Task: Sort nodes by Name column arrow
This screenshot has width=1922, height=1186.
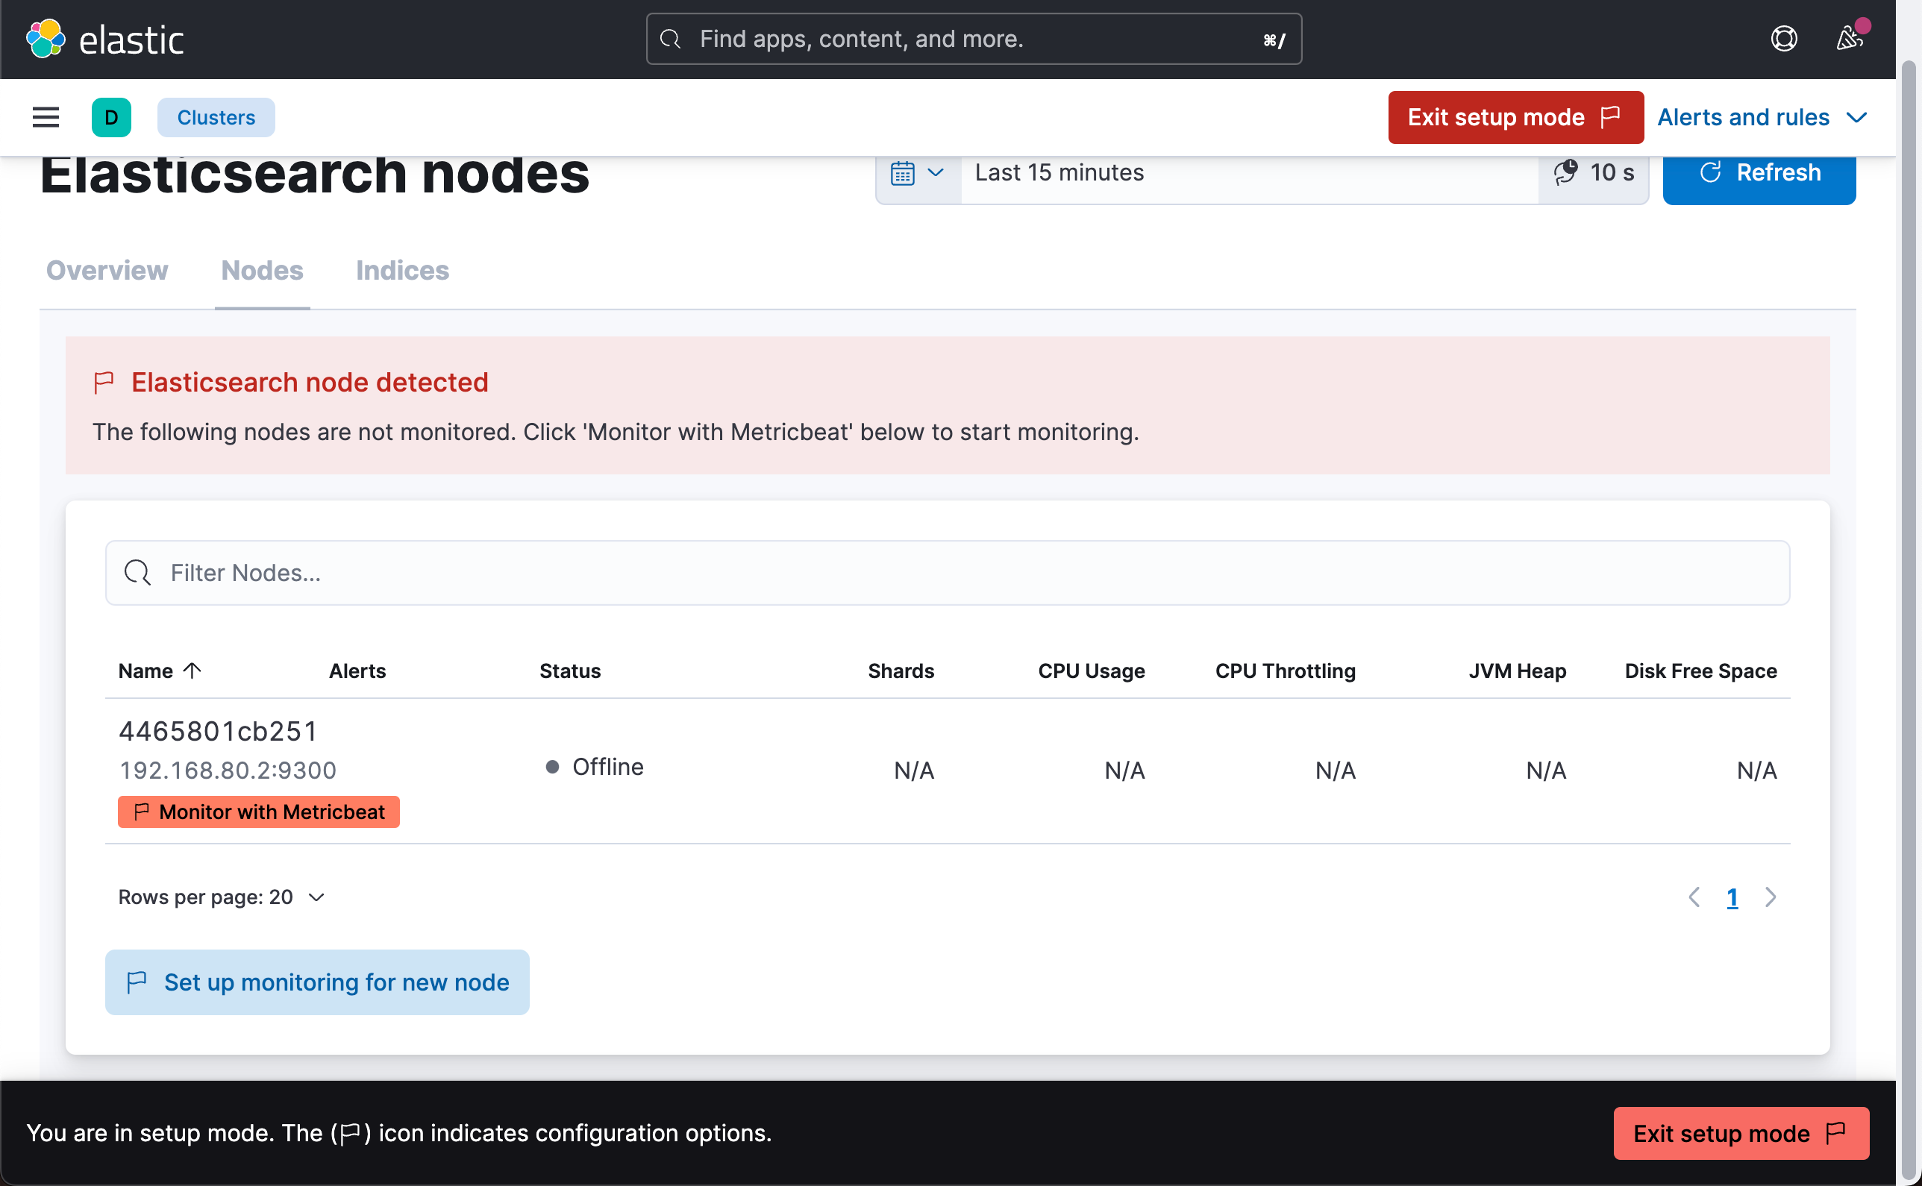Action: [x=193, y=671]
